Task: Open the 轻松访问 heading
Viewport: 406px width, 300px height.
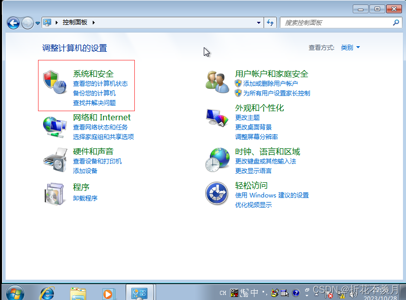Action: coord(251,185)
